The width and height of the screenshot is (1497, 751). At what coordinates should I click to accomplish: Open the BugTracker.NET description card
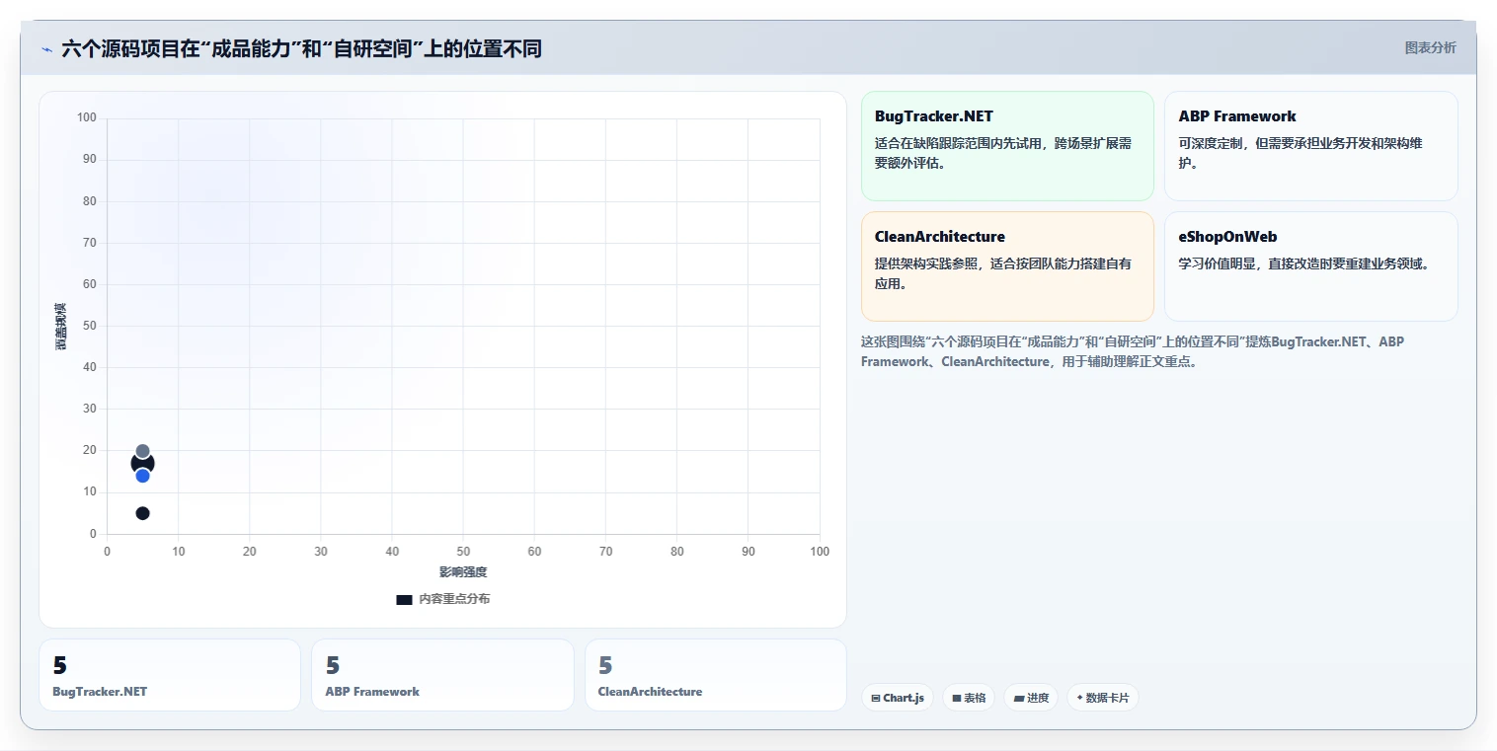(x=1007, y=146)
